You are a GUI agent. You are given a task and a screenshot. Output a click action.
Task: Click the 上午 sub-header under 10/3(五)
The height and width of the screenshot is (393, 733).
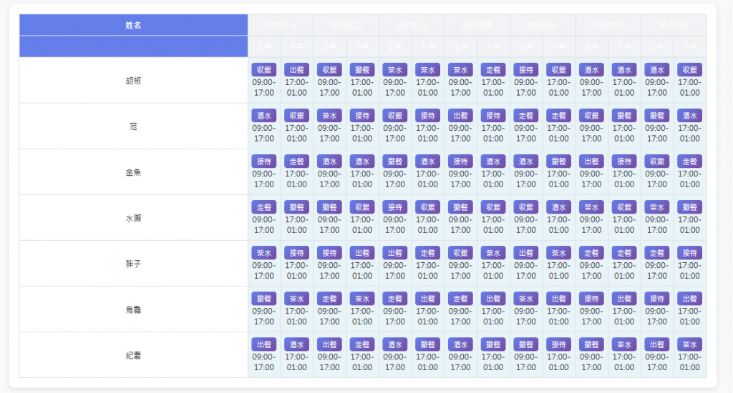526,46
